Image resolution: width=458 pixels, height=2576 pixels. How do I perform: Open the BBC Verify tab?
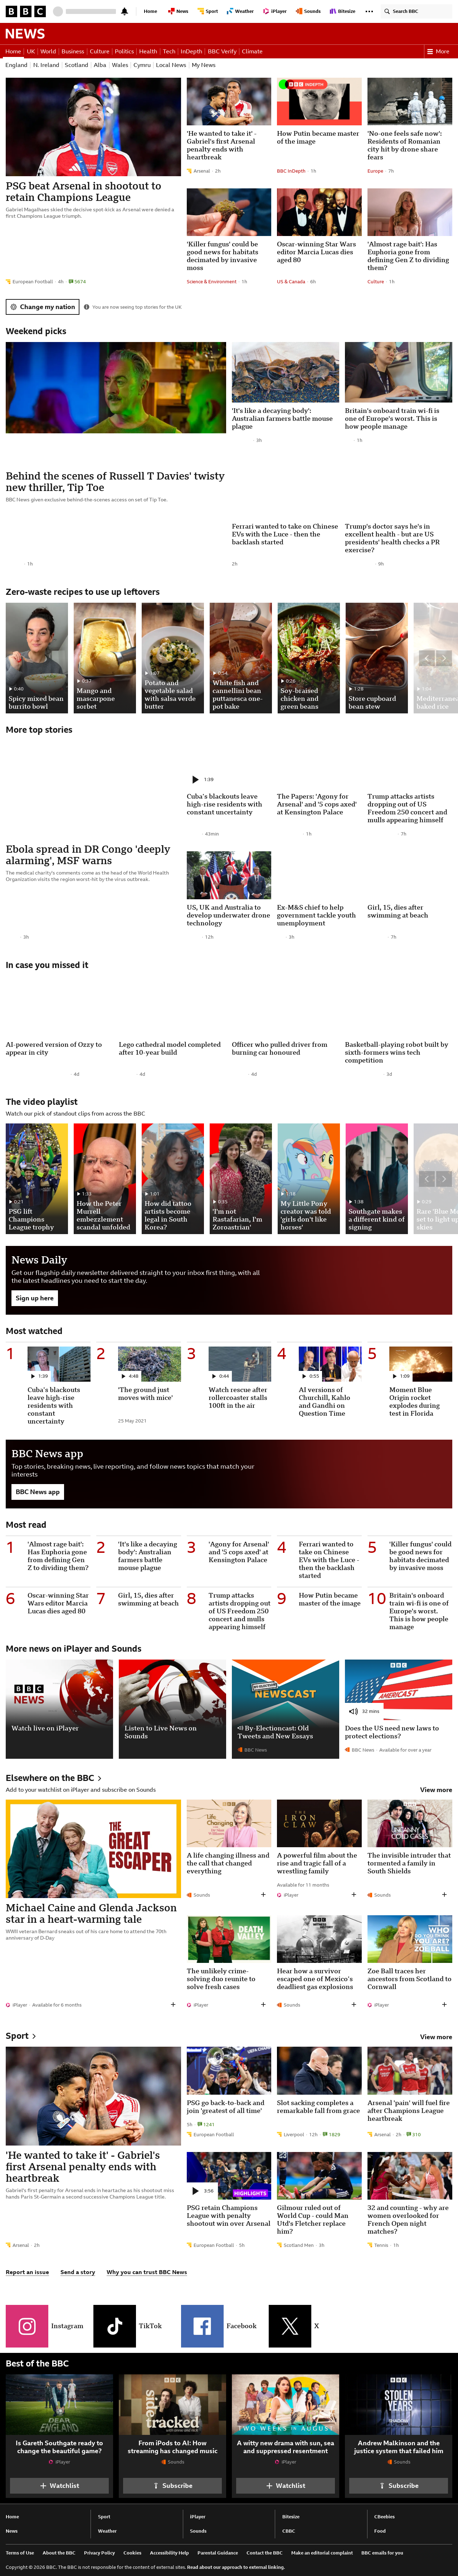[x=222, y=51]
